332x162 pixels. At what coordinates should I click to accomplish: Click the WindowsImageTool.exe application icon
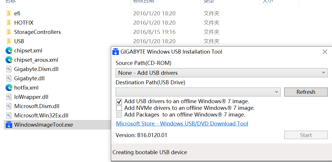9,125
